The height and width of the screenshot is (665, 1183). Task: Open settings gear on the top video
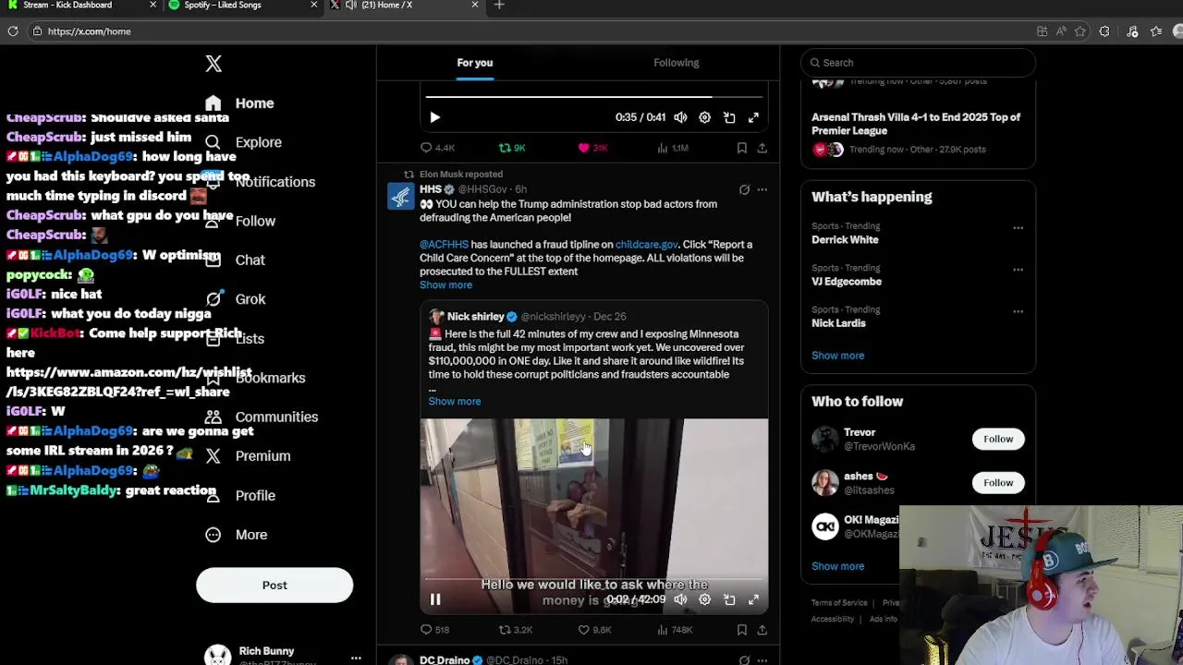click(704, 117)
